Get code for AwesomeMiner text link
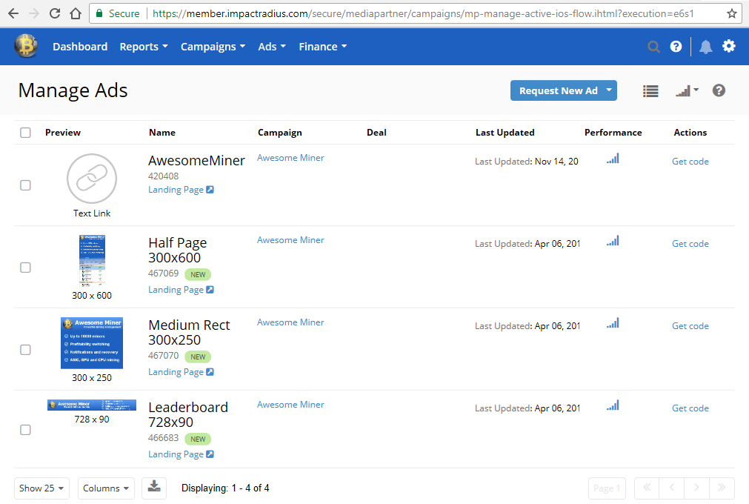Screen dimensions: 749x504 pyautogui.click(x=690, y=162)
